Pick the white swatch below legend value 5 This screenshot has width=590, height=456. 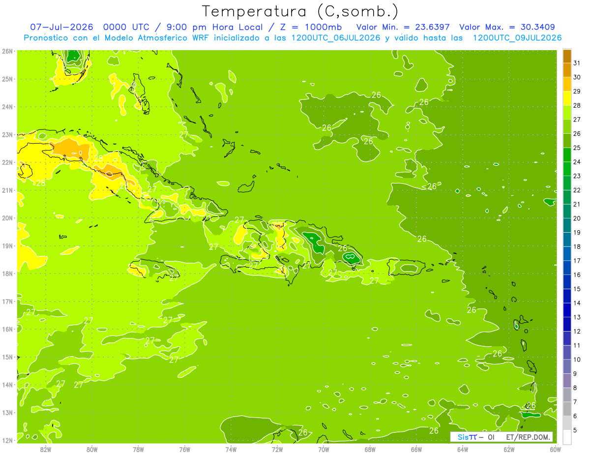coord(567,437)
